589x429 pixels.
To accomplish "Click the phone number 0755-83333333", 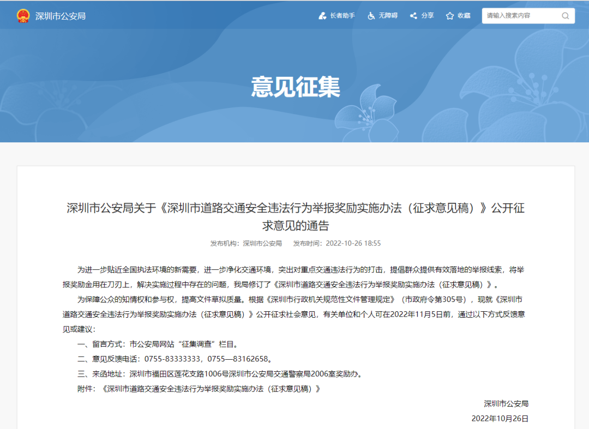I will click(172, 359).
